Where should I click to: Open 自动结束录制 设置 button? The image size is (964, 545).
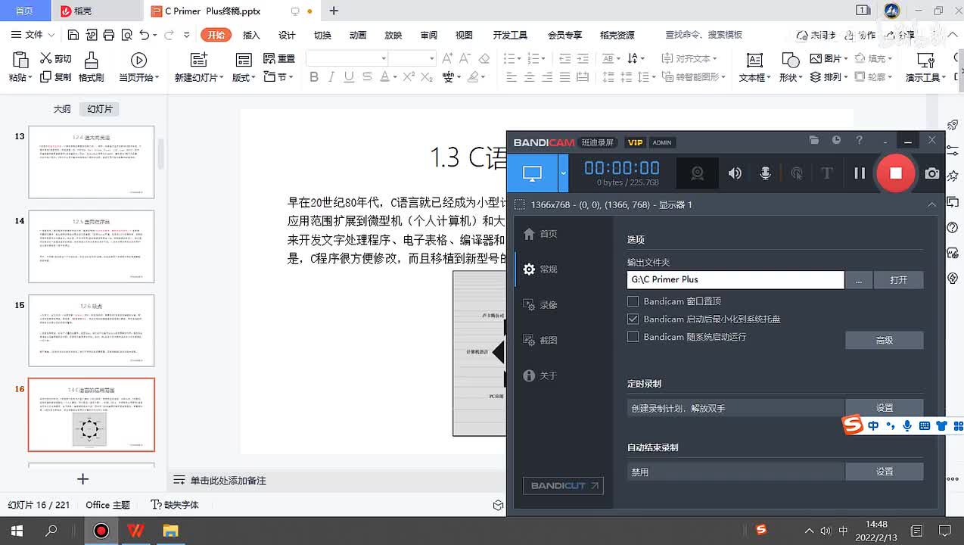[x=885, y=472]
